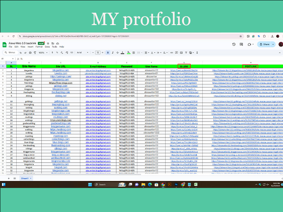Increase font size with plus button
The width and height of the screenshot is (283, 212).
[x=103, y=53]
